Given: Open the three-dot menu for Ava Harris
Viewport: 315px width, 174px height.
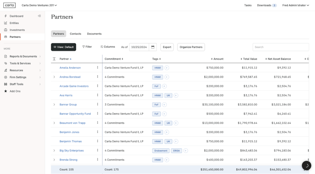Looking at the screenshot, I should pos(98,95).
